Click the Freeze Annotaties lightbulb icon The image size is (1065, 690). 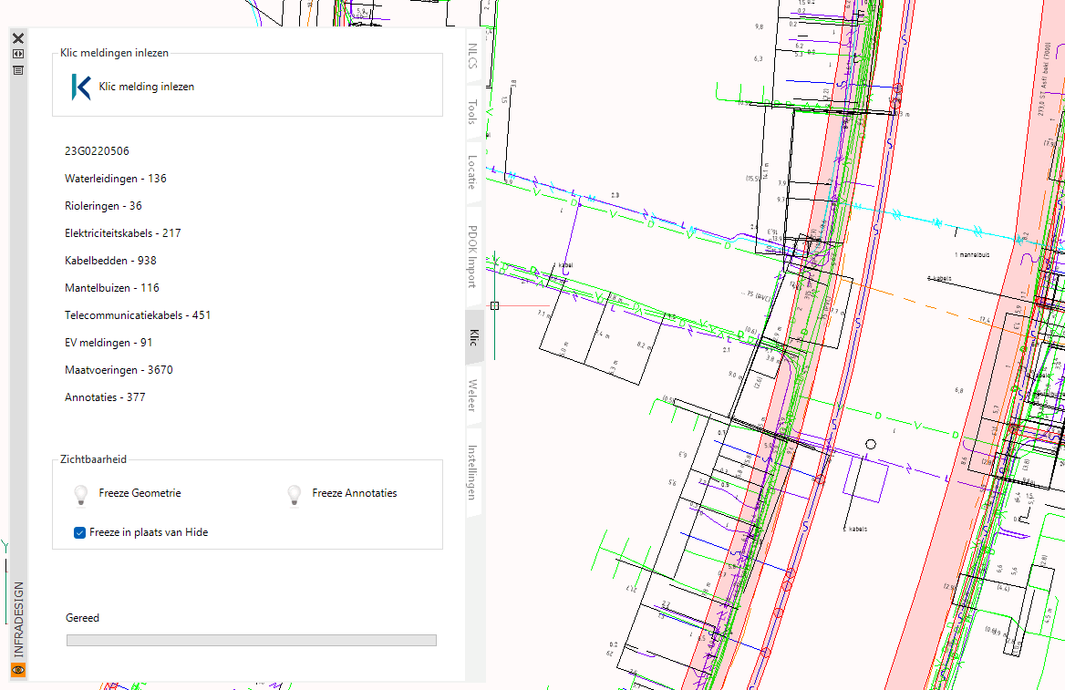[295, 494]
